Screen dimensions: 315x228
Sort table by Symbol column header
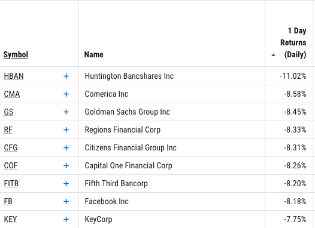point(16,55)
